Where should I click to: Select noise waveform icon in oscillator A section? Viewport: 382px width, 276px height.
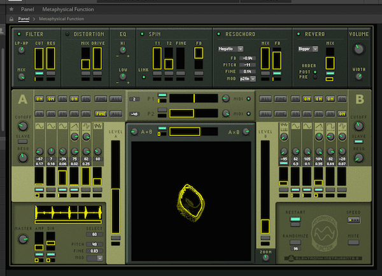98,126
